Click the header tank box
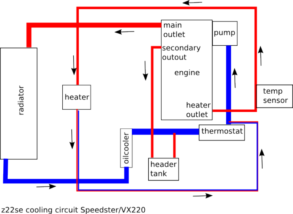Screen dimensions: 293x214 click(x=163, y=169)
